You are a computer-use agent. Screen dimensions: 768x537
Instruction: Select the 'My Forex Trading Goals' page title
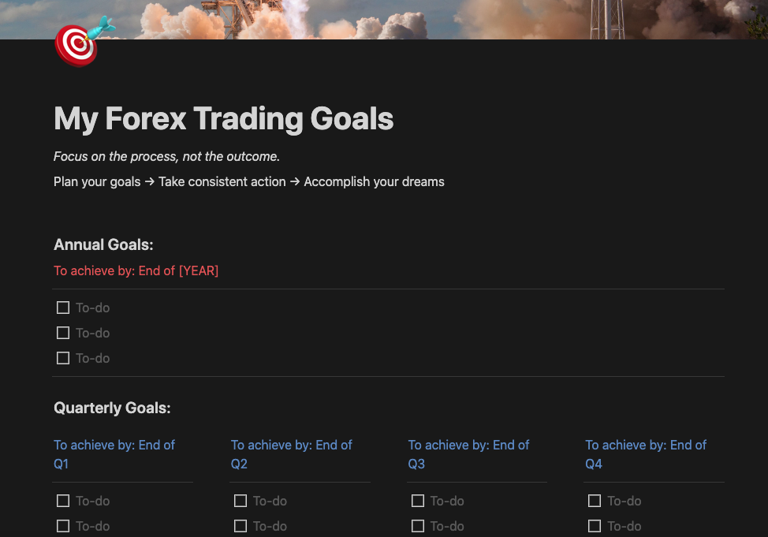(x=223, y=119)
